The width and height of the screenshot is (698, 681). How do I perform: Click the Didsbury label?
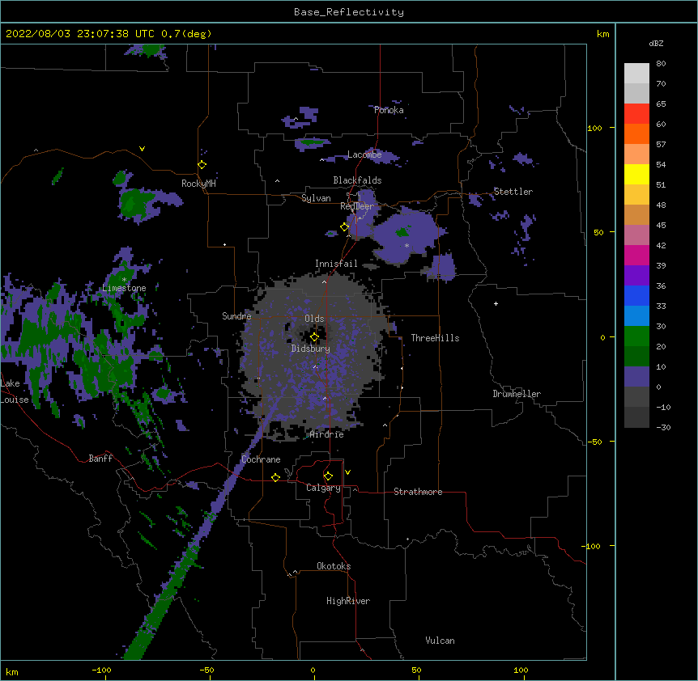pos(311,349)
